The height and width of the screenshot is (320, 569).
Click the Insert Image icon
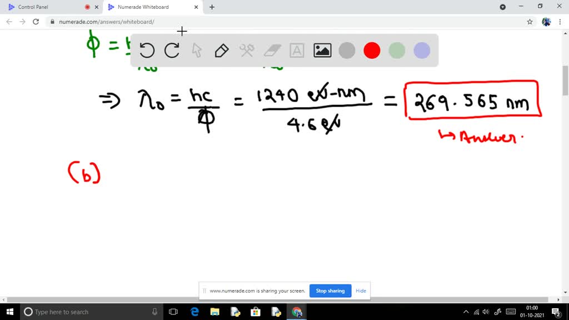pos(322,50)
